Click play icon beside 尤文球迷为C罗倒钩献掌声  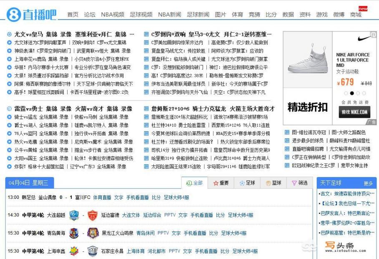(10, 42)
